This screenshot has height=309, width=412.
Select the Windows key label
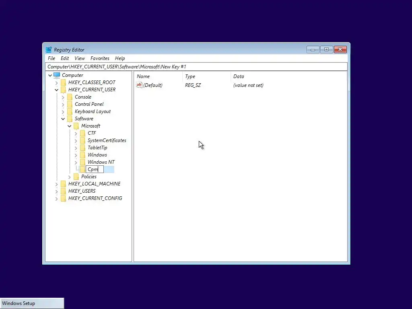(97, 155)
